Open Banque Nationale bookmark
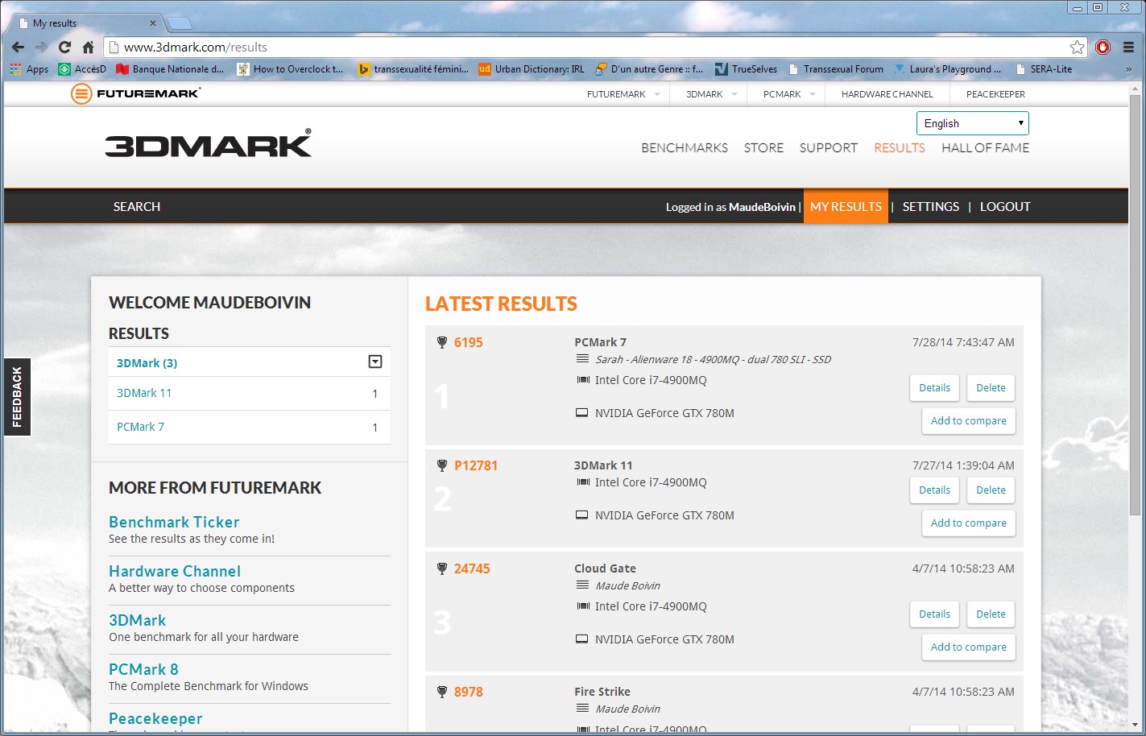 (170, 69)
